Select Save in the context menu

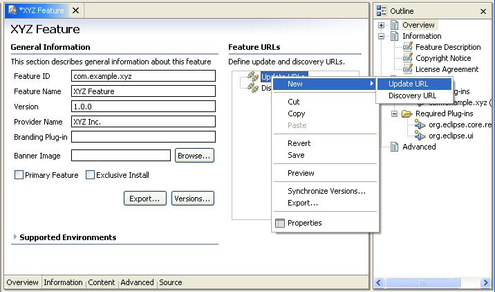coord(325,155)
